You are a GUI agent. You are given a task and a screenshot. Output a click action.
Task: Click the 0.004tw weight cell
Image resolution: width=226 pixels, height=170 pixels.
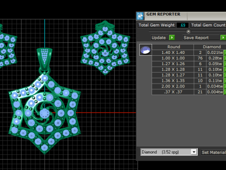click(x=215, y=92)
